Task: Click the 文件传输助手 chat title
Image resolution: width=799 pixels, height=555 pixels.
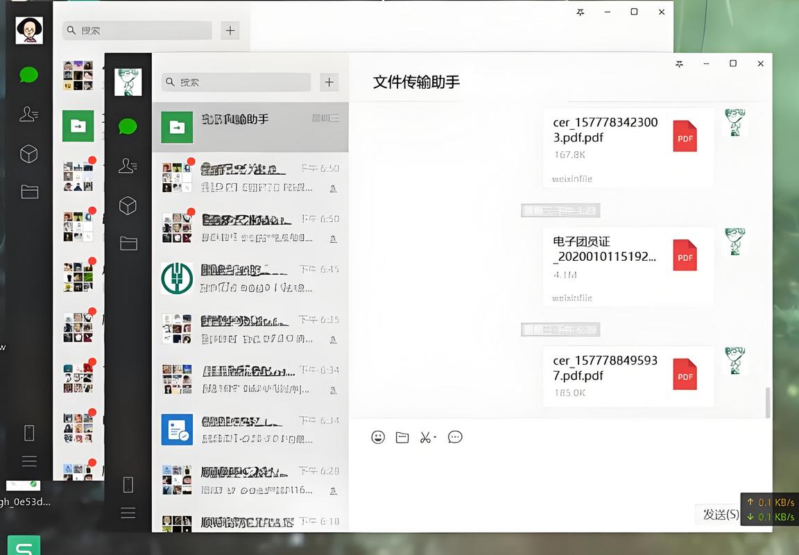Action: point(416,82)
